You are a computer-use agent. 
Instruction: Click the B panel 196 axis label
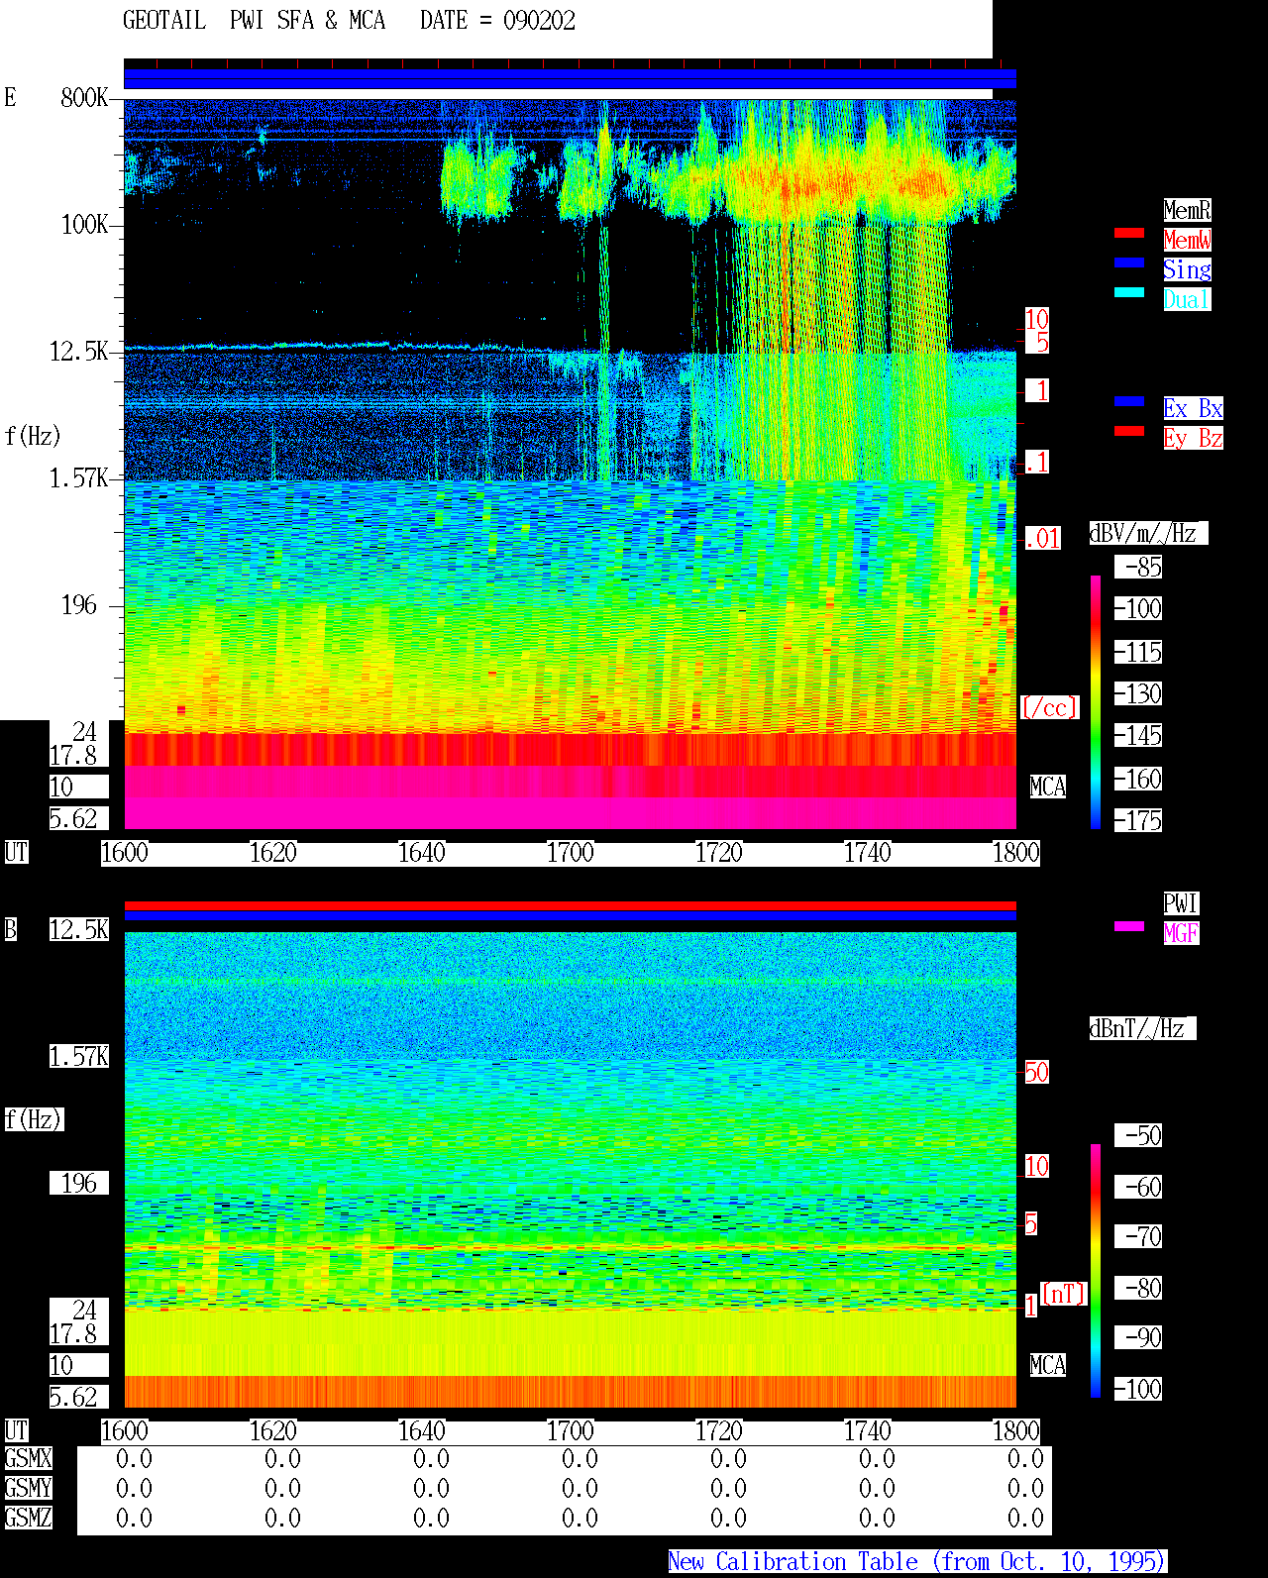[x=79, y=1183]
